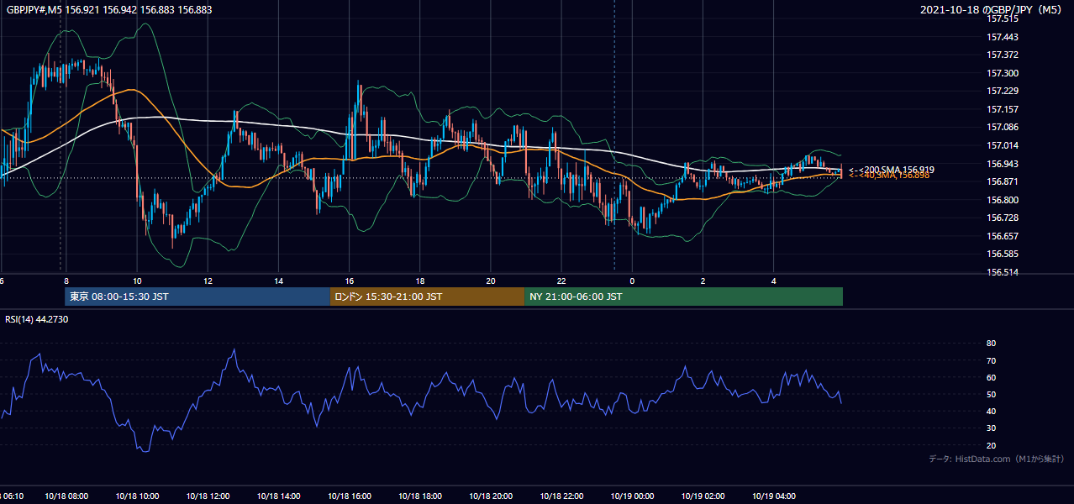
Task: Click RSI scale value 80
Action: point(991,344)
